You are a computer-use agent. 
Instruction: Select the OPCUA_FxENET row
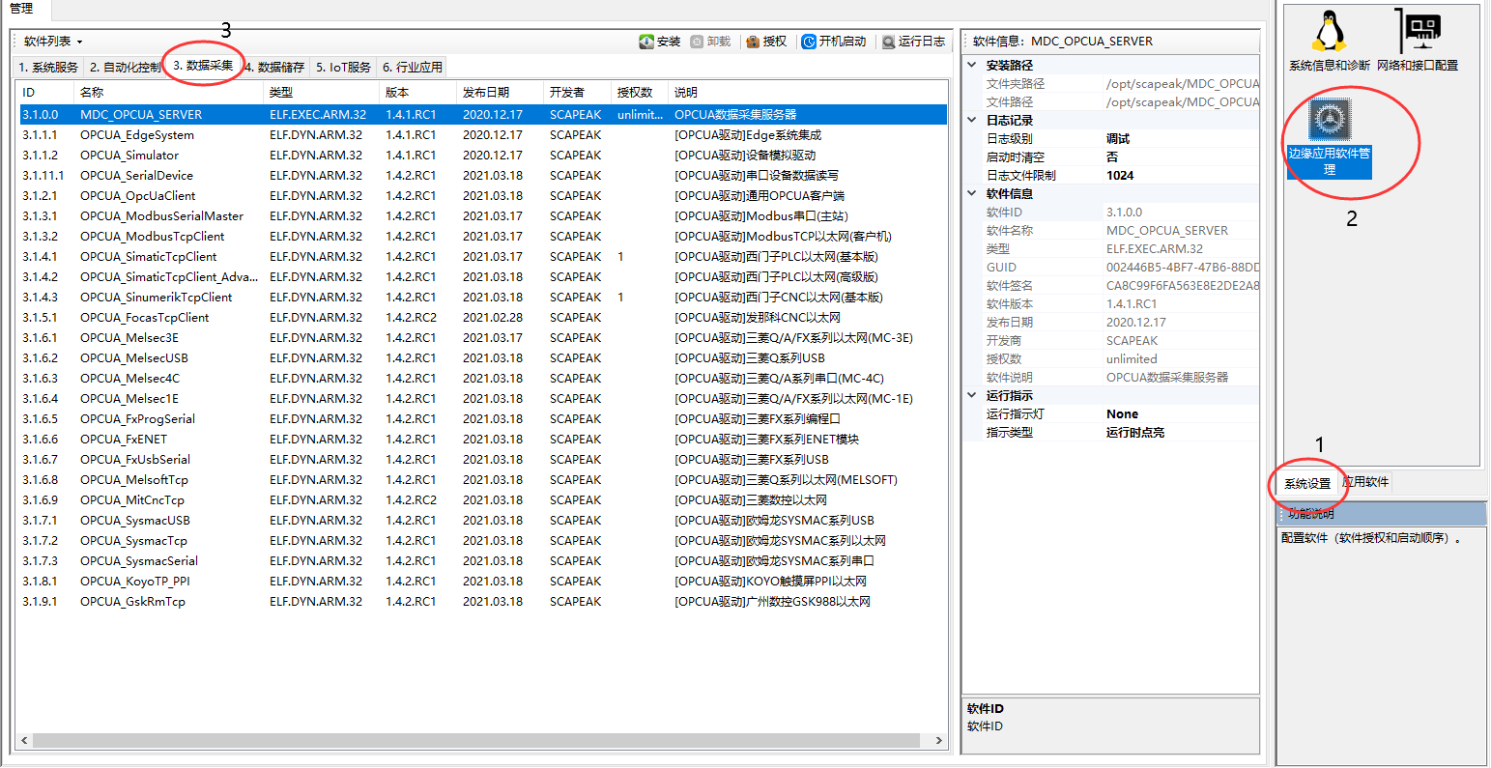coord(482,440)
